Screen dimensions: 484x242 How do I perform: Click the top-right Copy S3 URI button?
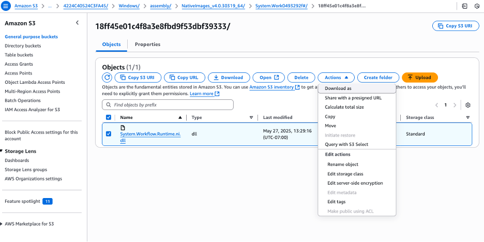(456, 26)
